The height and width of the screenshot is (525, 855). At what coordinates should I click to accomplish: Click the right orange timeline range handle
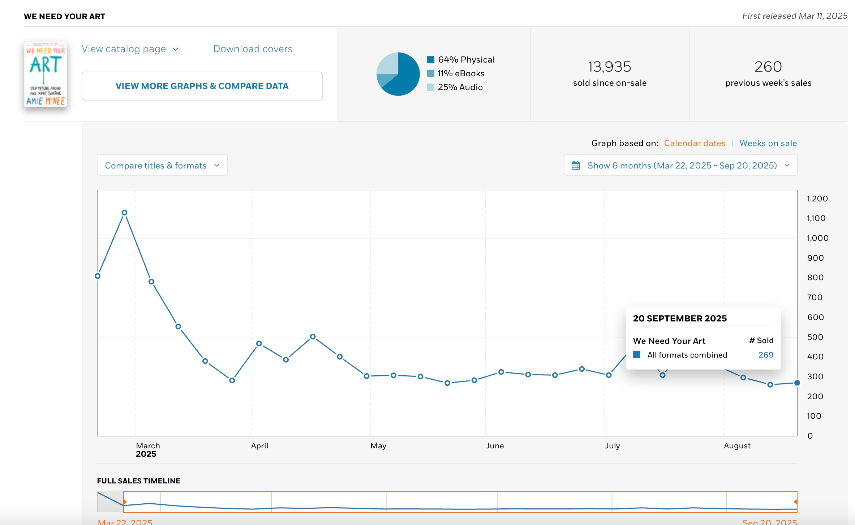tap(795, 501)
